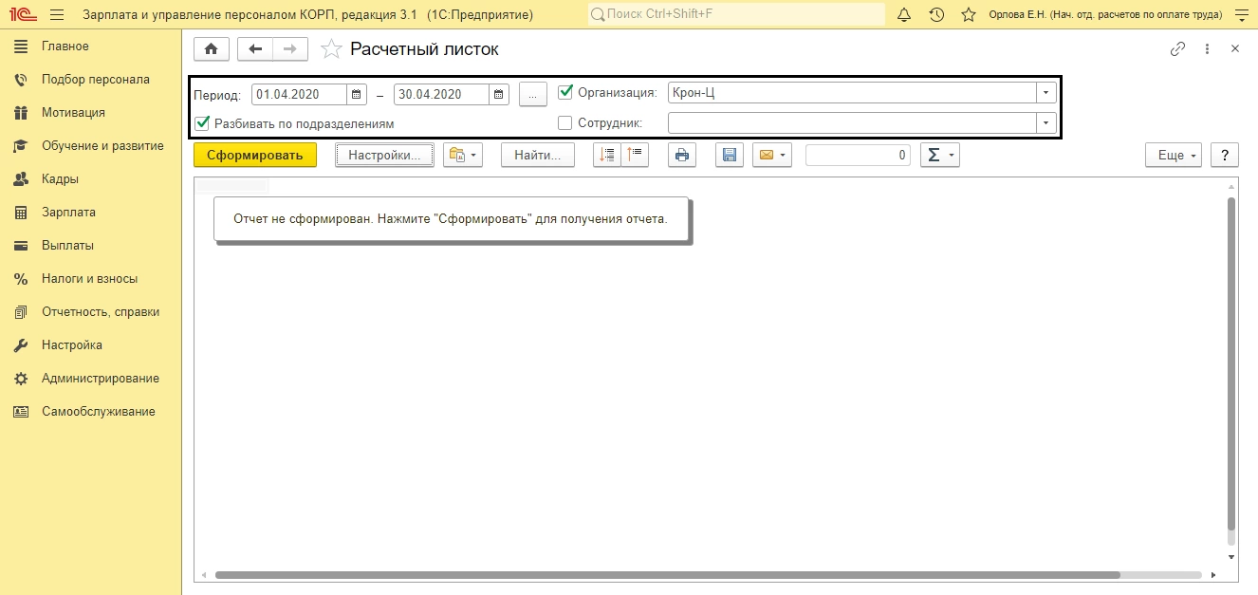
Task: Uncheck the Организация checkbox
Action: pyautogui.click(x=566, y=92)
